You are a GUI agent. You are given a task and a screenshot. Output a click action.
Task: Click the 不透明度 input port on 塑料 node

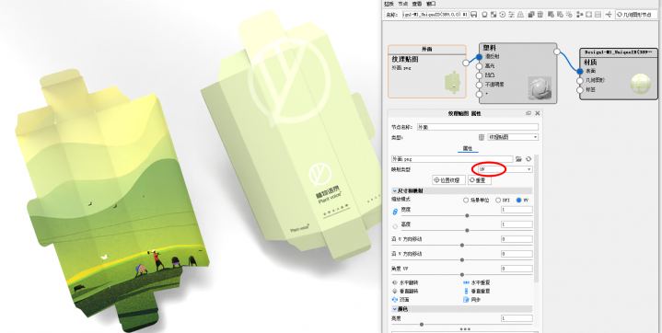pyautogui.click(x=479, y=85)
